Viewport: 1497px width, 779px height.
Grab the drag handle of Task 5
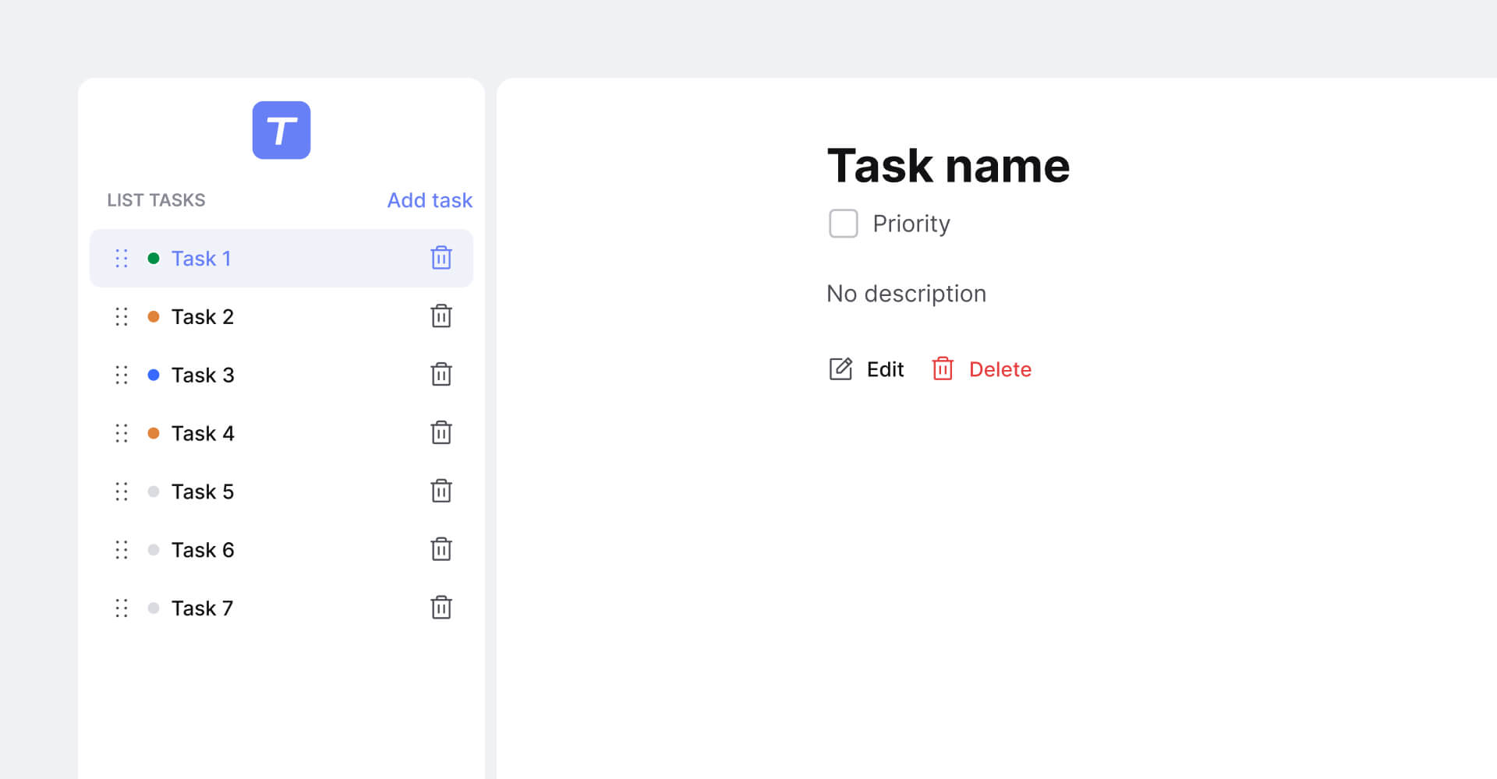[121, 492]
